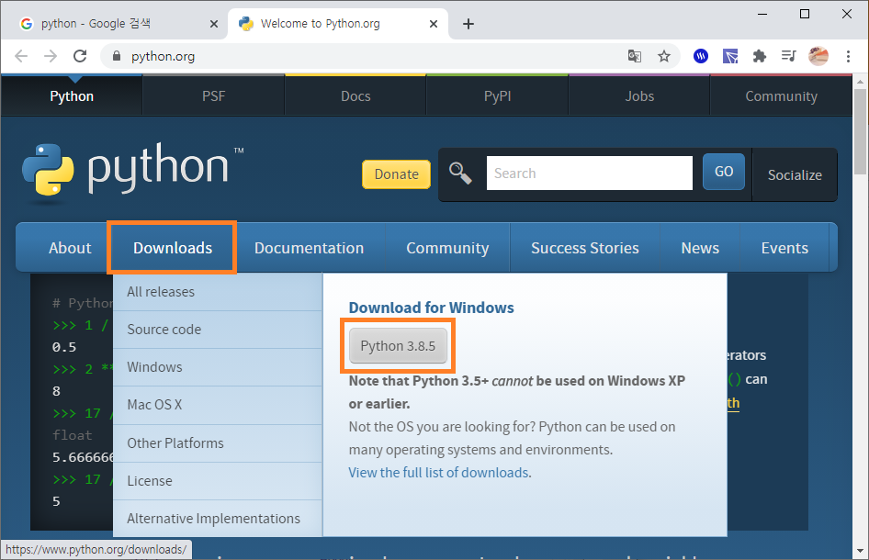Reload the page with refresh icon
This screenshot has height=560, width=869.
80,56
